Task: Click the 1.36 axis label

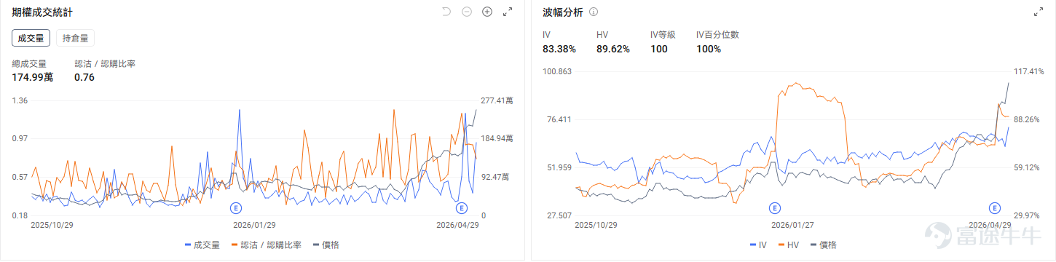Action: (x=20, y=100)
